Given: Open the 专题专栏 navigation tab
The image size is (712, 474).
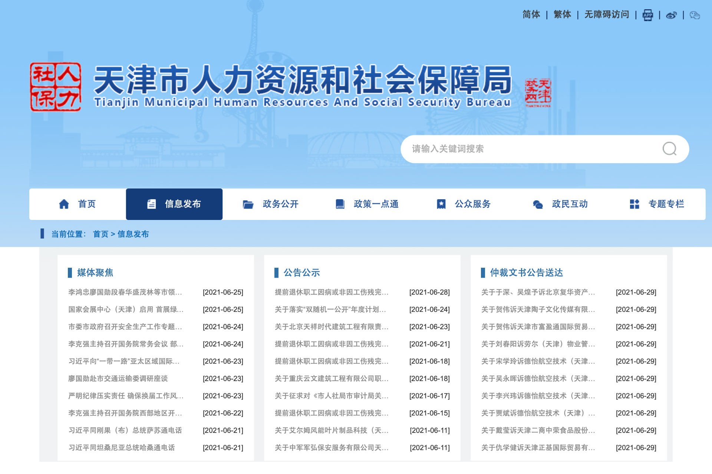Looking at the screenshot, I should click(x=657, y=204).
